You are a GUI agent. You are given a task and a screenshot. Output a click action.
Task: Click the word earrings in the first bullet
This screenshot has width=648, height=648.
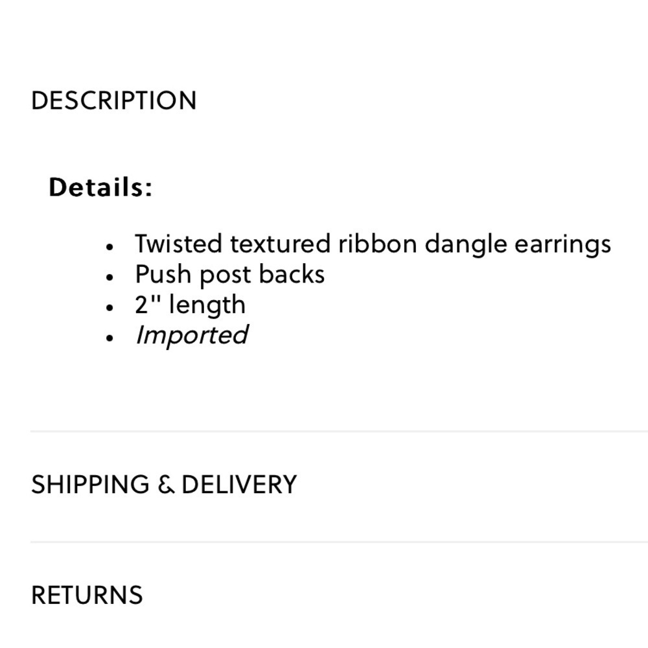(x=562, y=245)
